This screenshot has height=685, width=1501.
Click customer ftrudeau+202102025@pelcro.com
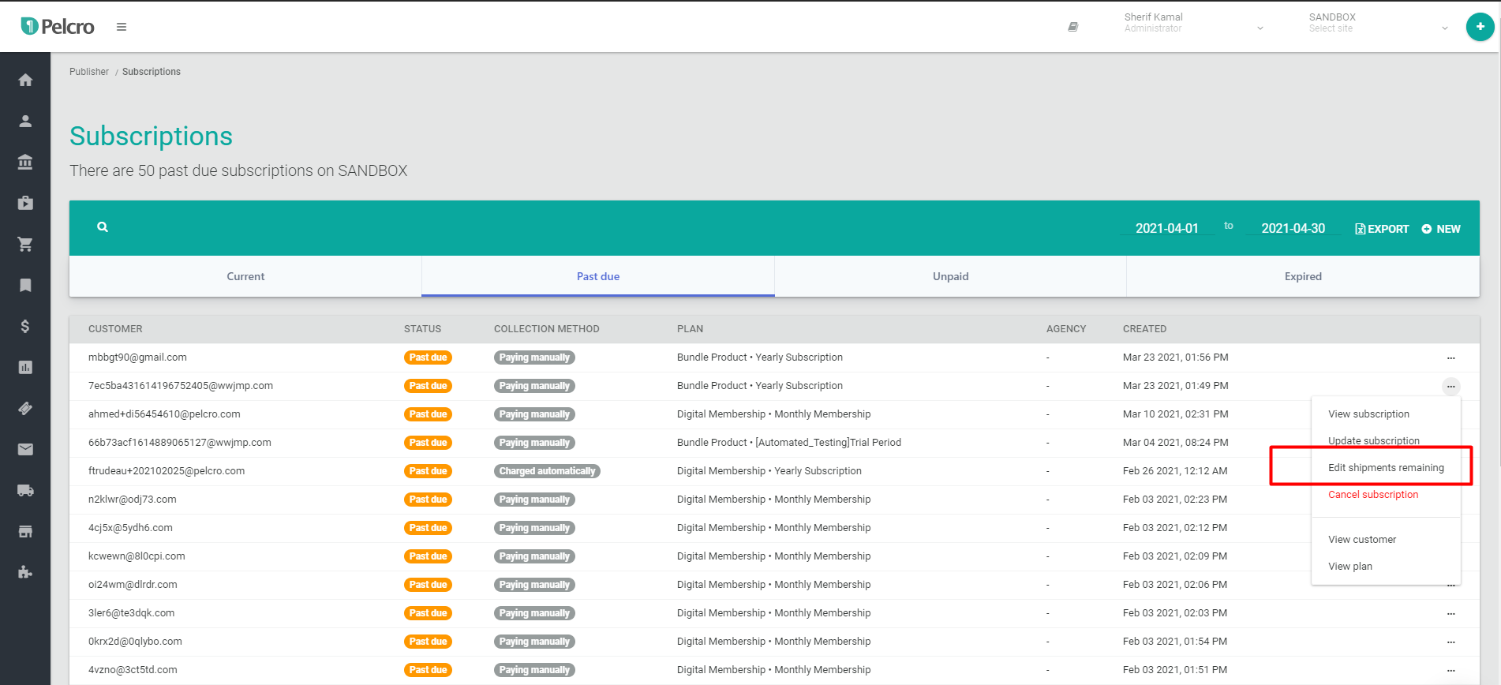(167, 471)
